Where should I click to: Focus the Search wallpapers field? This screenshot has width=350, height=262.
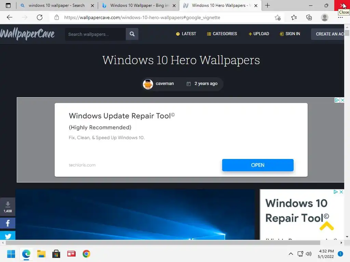click(x=95, y=34)
